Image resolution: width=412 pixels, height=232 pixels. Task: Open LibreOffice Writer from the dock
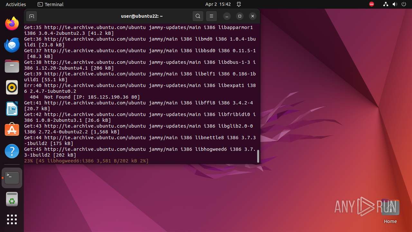(x=12, y=109)
